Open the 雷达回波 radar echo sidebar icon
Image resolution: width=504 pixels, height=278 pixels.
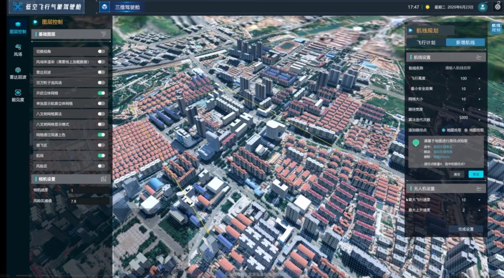(18, 73)
